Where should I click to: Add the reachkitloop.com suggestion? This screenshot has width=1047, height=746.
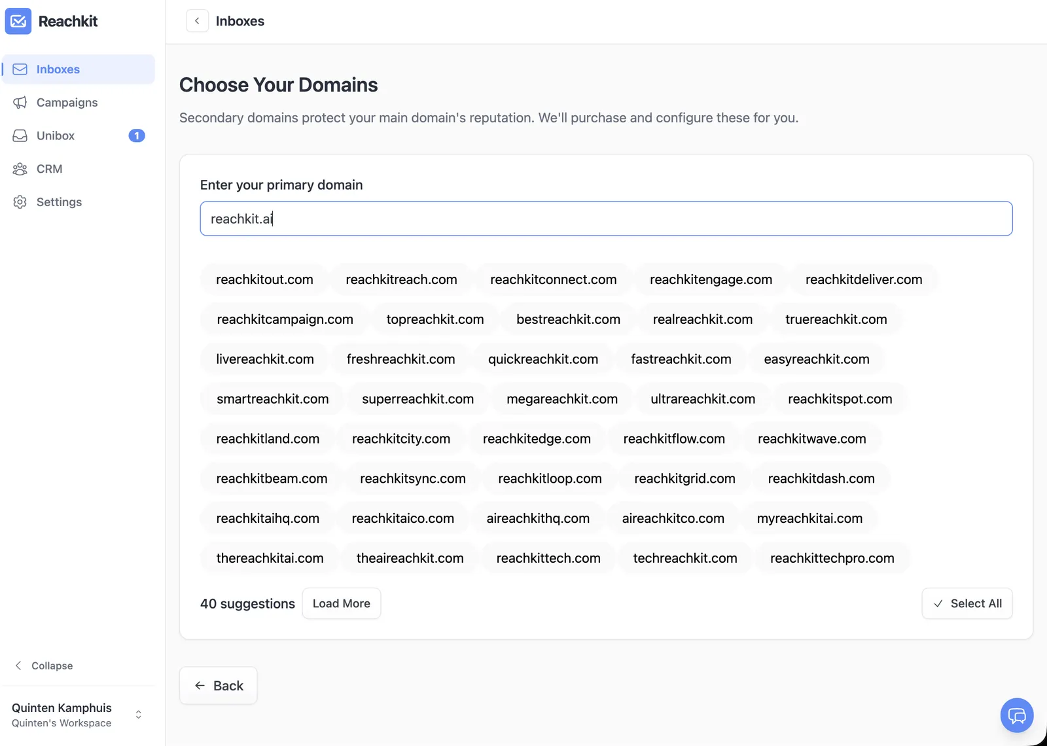[550, 479]
